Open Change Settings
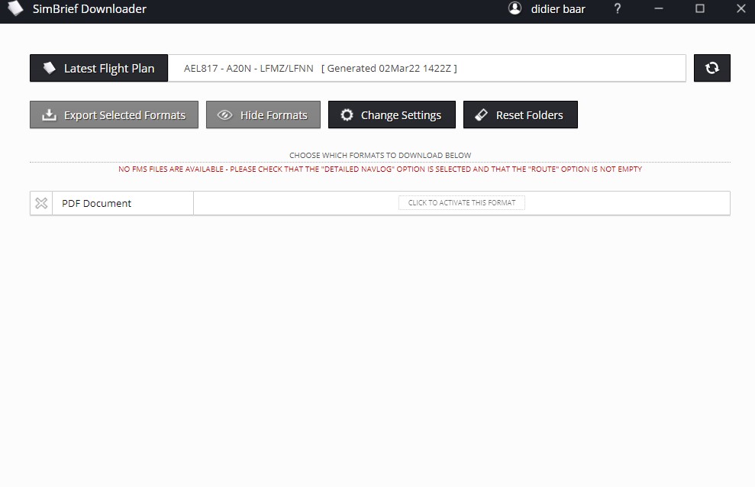755x487 pixels. point(392,114)
